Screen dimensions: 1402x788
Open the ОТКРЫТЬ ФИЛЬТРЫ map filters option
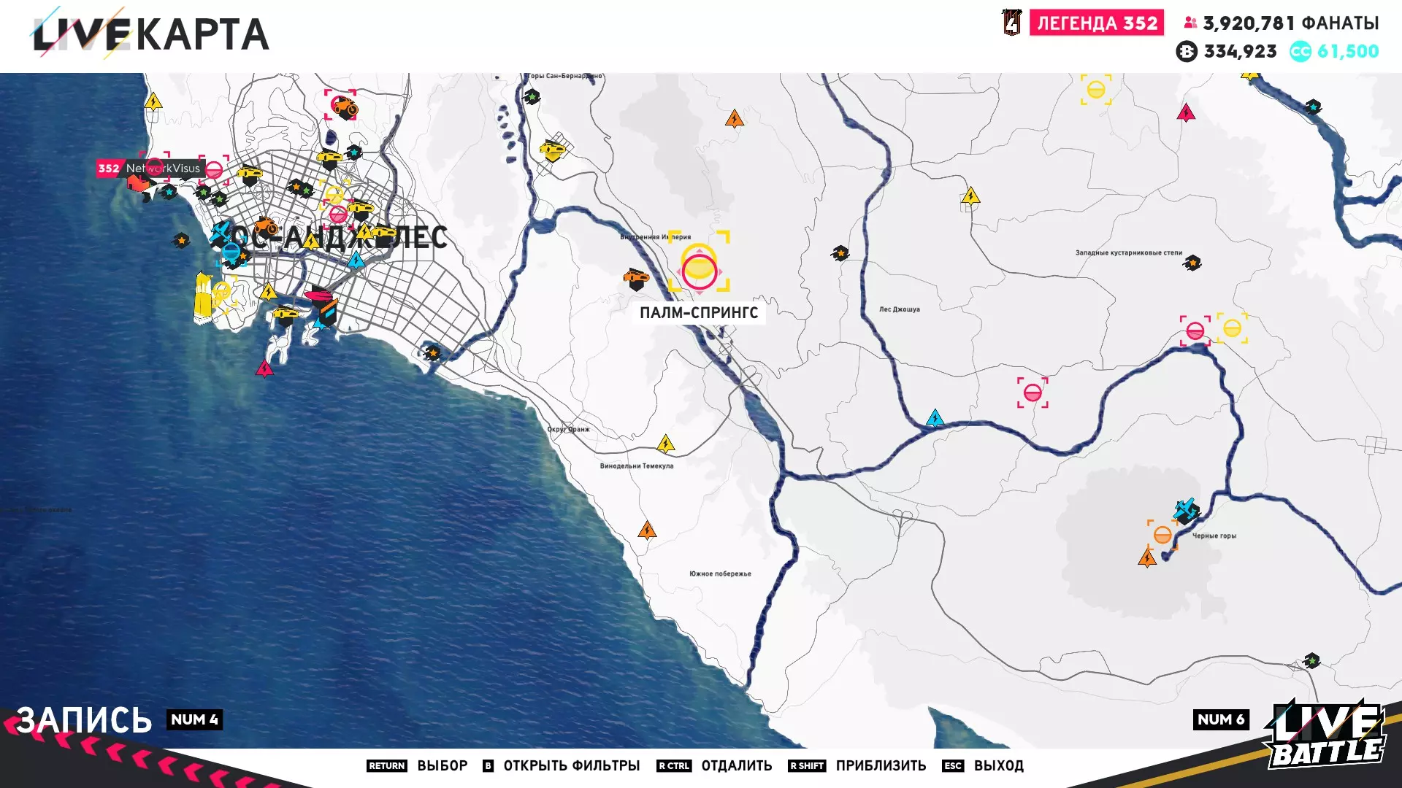[x=571, y=765]
